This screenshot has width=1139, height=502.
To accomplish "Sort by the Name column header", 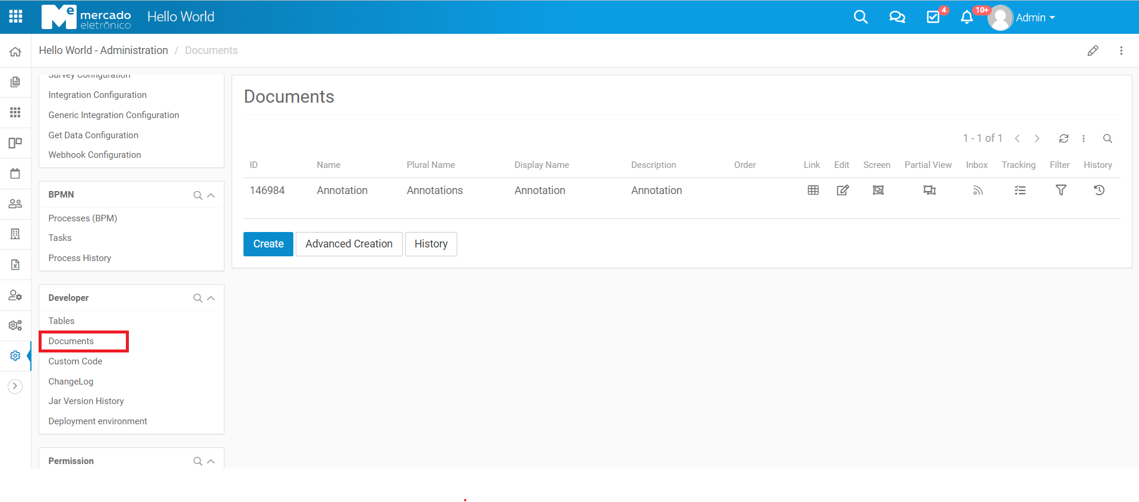I will pos(328,165).
